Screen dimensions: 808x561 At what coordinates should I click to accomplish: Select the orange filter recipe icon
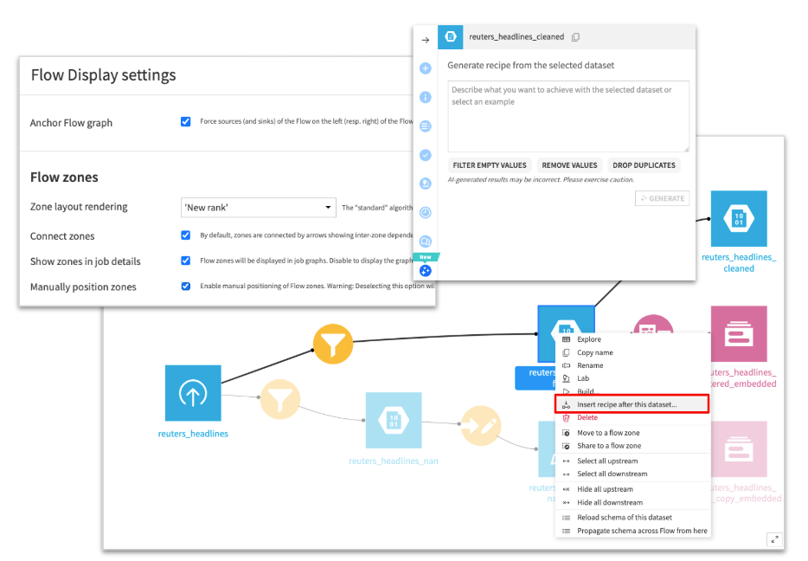pos(333,344)
